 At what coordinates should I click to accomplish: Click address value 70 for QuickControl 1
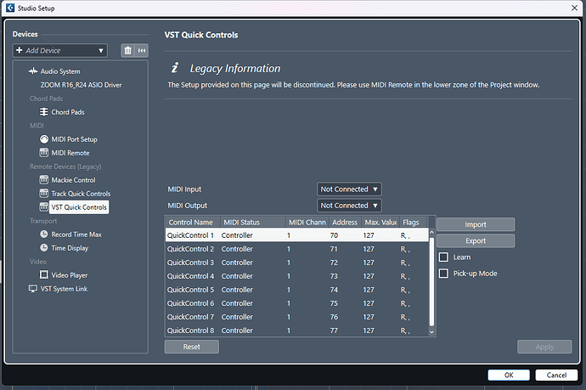coord(334,235)
